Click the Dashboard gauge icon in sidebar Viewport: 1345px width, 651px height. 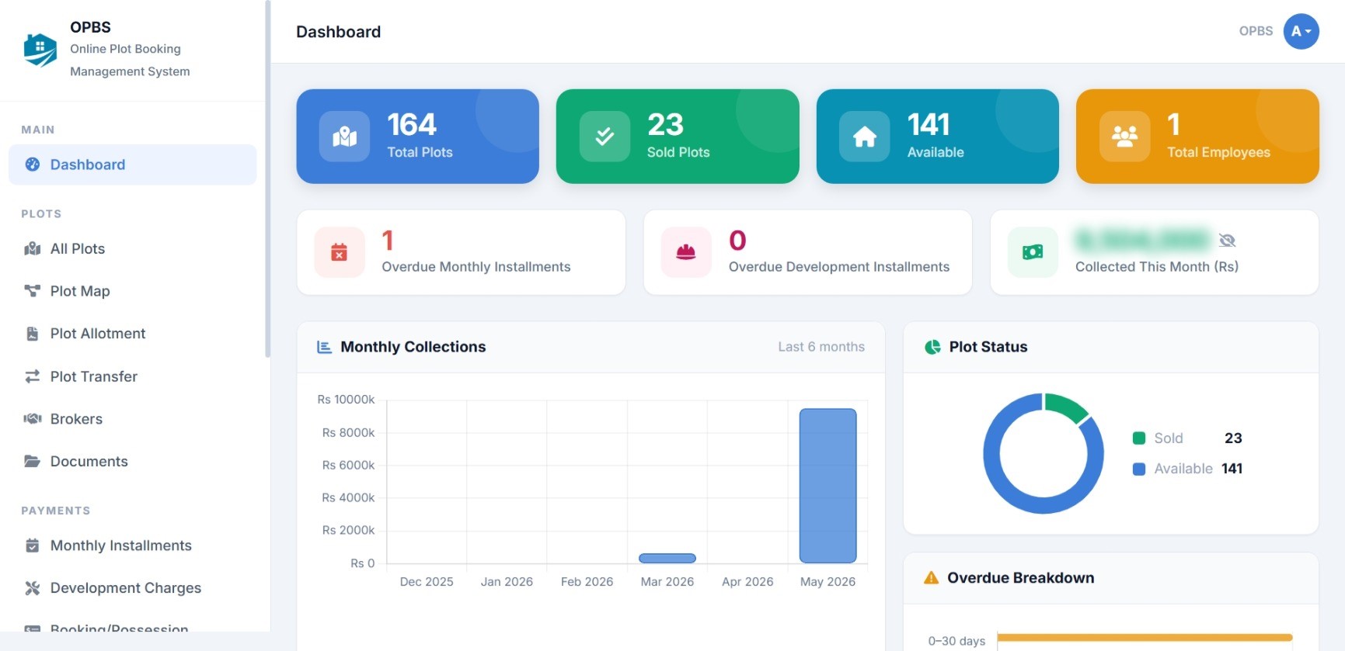tap(32, 164)
